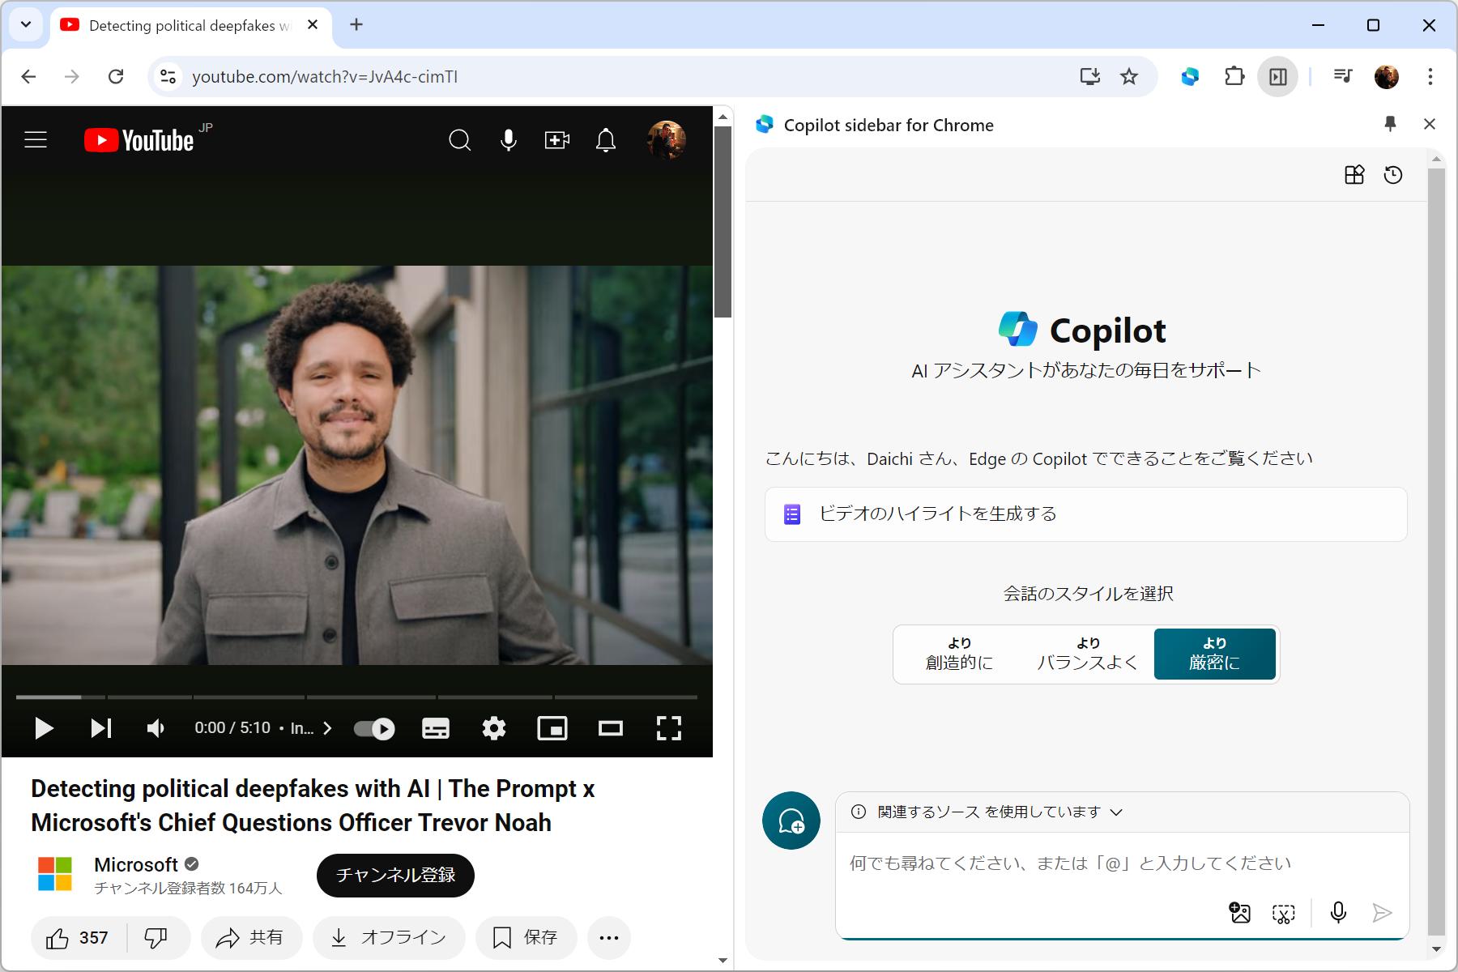This screenshot has width=1458, height=972.
Task: Click install app icon in address bar
Action: pyautogui.click(x=1090, y=77)
